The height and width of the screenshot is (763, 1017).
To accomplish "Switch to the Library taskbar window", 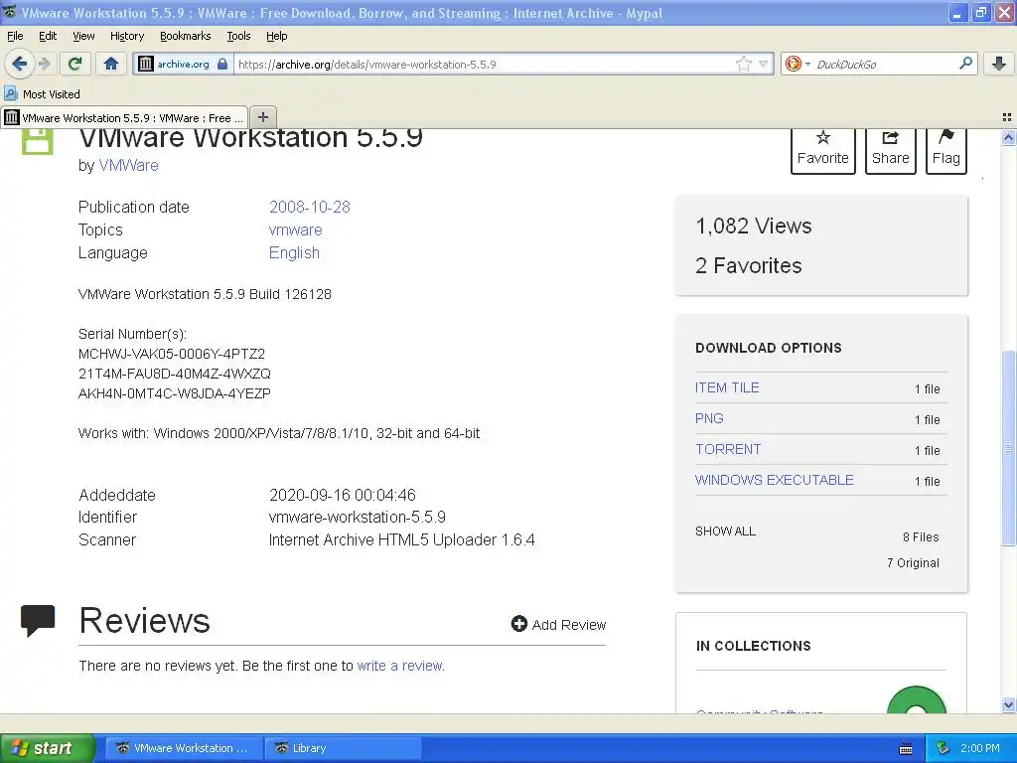I will click(344, 748).
